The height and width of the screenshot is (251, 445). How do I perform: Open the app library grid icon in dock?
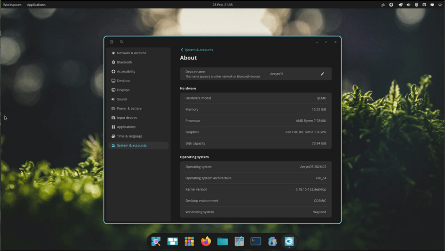[189, 241]
